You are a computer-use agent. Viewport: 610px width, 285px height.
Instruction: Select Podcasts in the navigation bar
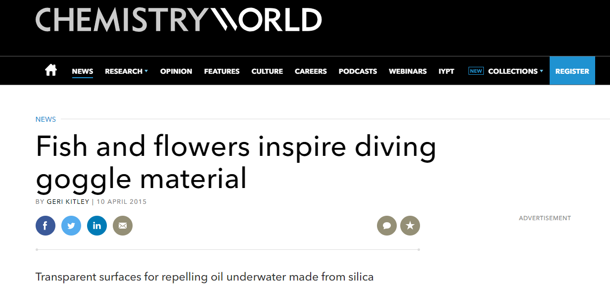coord(358,71)
